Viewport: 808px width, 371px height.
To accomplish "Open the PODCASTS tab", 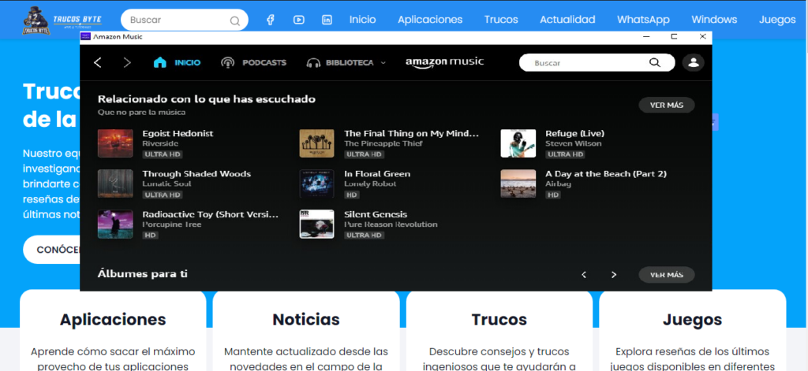I will click(x=253, y=63).
